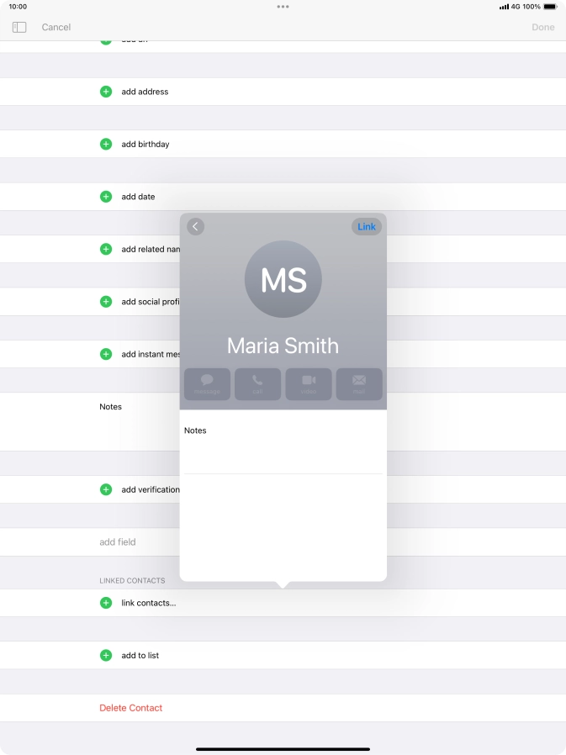Viewport: 566px width, 755px height.
Task: Select the add field row
Action: (118, 542)
